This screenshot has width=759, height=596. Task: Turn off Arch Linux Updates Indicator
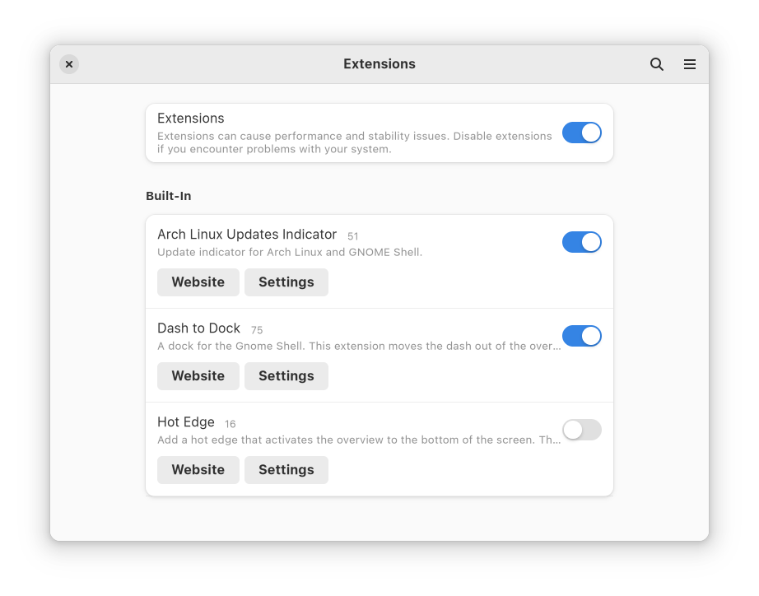(582, 242)
